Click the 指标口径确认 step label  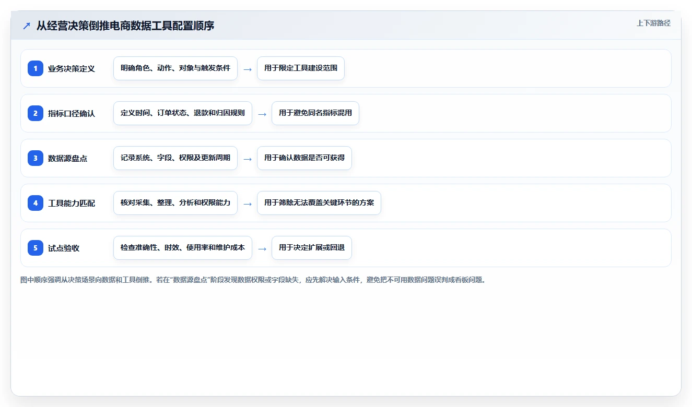[x=72, y=113]
